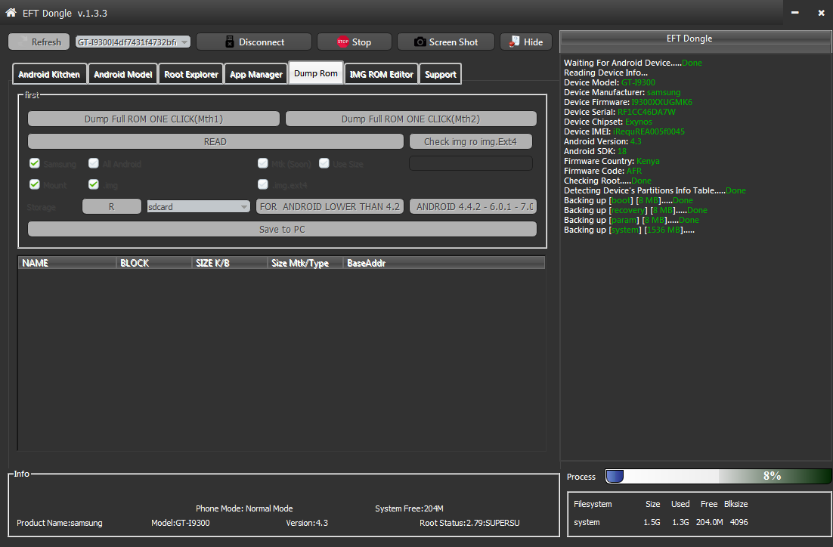Click 'System Free:204M' text

pos(409,508)
